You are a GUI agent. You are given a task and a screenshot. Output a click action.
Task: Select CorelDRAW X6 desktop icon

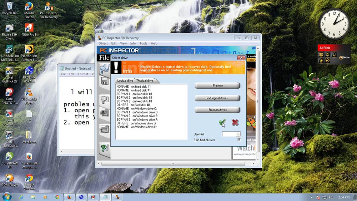[10, 161]
